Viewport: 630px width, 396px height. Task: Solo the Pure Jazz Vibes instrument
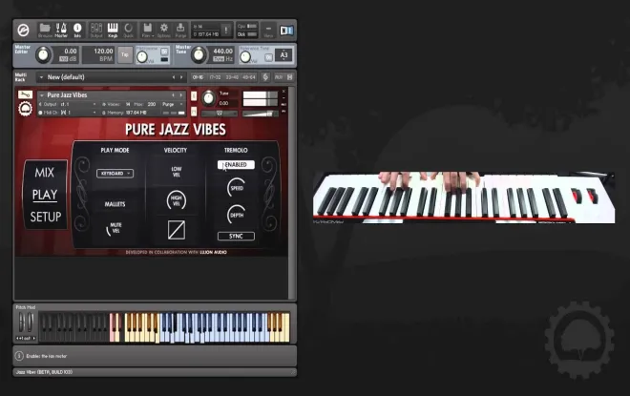pyautogui.click(x=194, y=96)
